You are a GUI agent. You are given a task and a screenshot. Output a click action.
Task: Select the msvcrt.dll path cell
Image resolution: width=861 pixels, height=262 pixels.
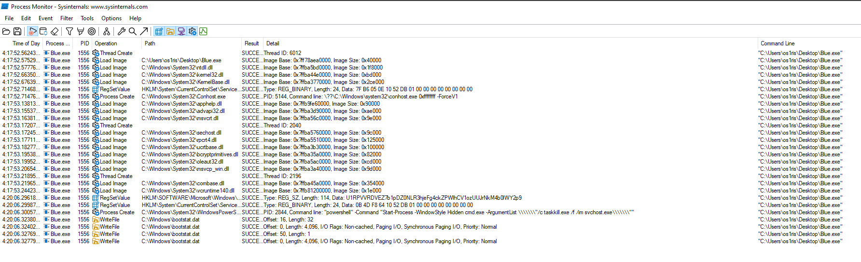tap(180, 118)
